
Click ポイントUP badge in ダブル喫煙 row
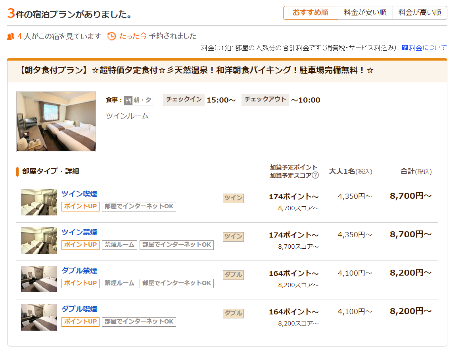tap(81, 322)
